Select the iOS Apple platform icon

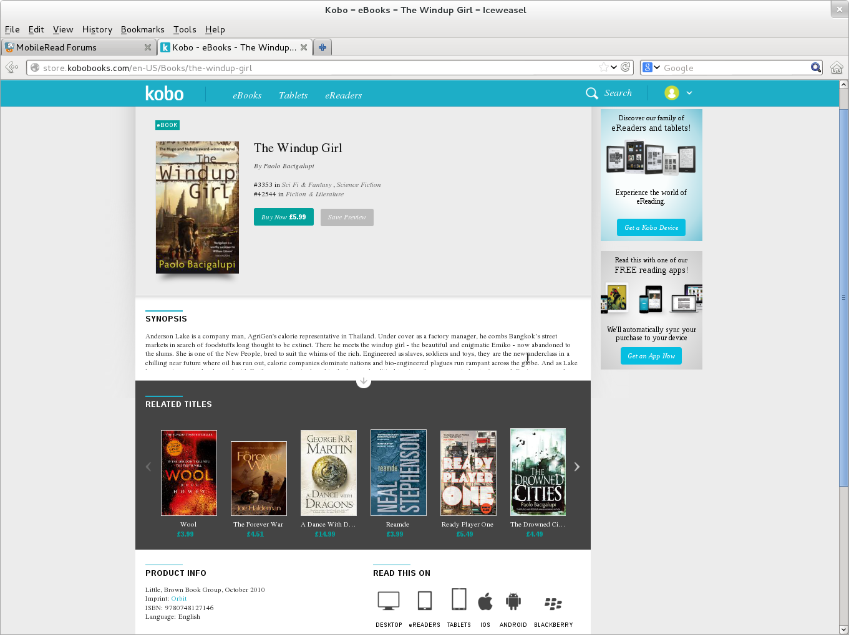(x=485, y=601)
